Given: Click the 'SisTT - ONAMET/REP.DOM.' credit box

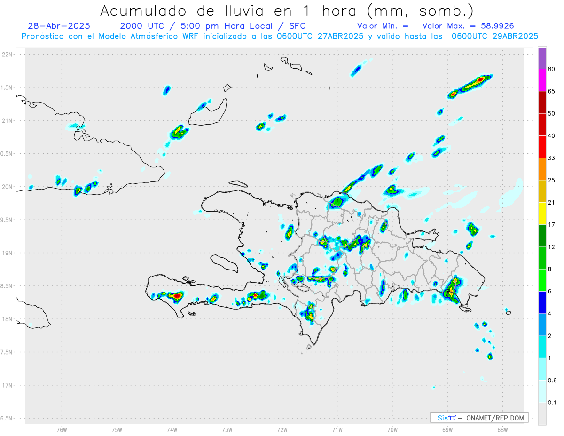Looking at the screenshot, I should point(479,418).
